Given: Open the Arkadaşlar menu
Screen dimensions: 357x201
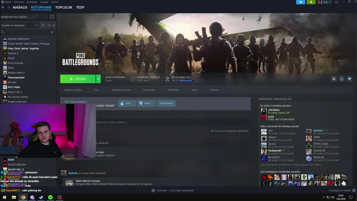Looking at the screenshot, I should pos(32,2).
